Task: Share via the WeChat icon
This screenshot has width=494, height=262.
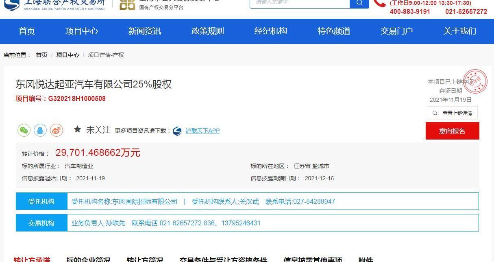Action: [24, 130]
